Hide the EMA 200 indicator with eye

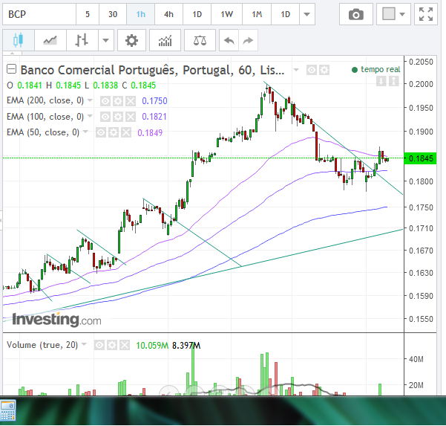(106, 100)
